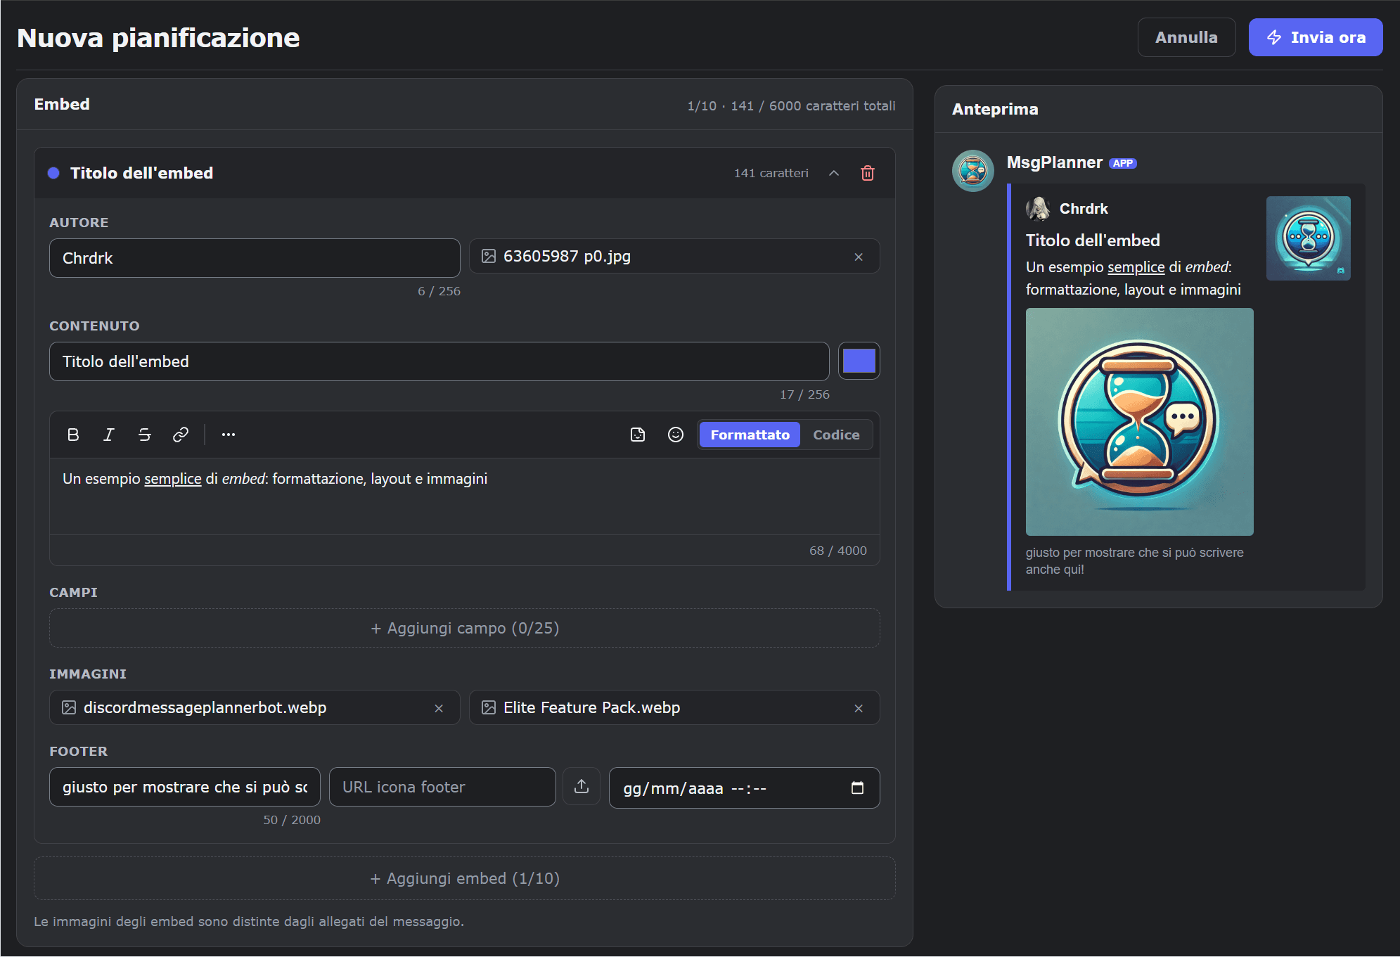Click the preview embed title text

pyautogui.click(x=1092, y=240)
